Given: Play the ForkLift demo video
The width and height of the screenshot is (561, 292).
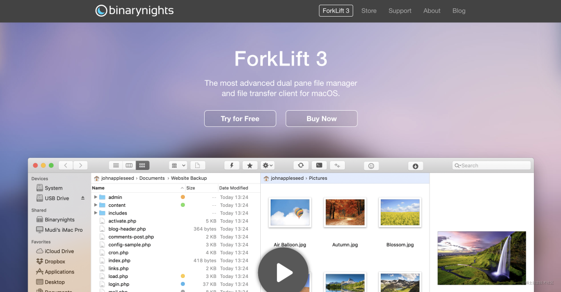Looking at the screenshot, I should [x=284, y=273].
